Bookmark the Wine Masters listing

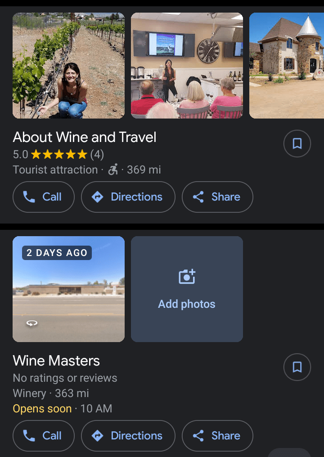click(297, 367)
